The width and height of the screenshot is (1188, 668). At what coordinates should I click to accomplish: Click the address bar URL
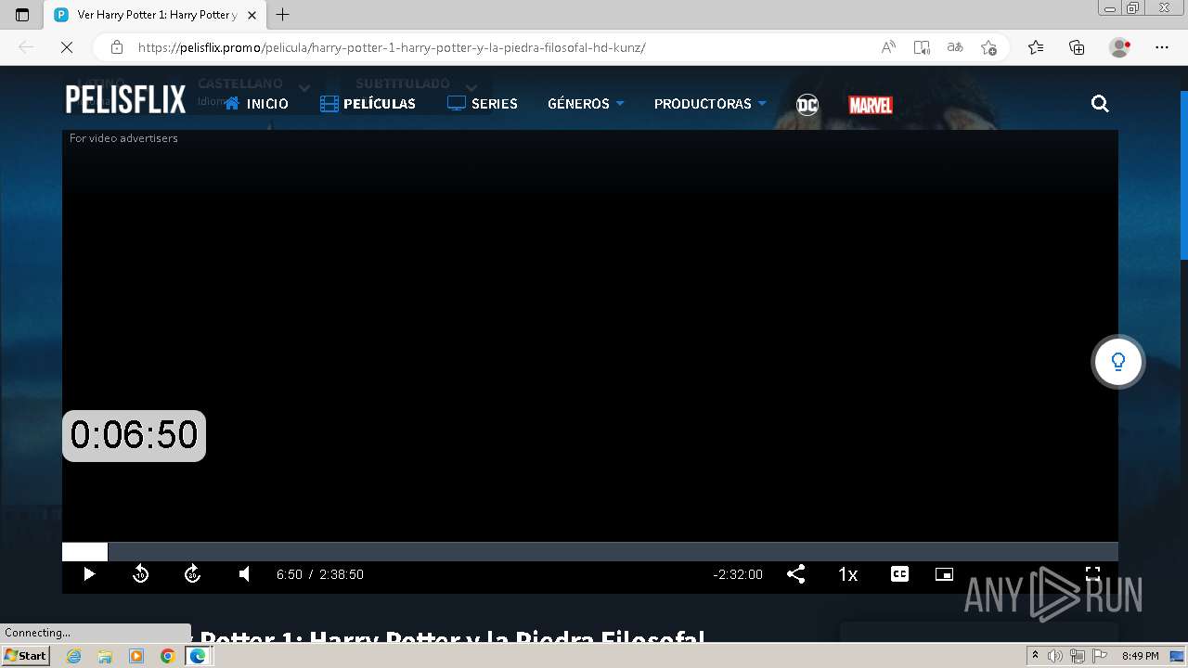pyautogui.click(x=392, y=47)
